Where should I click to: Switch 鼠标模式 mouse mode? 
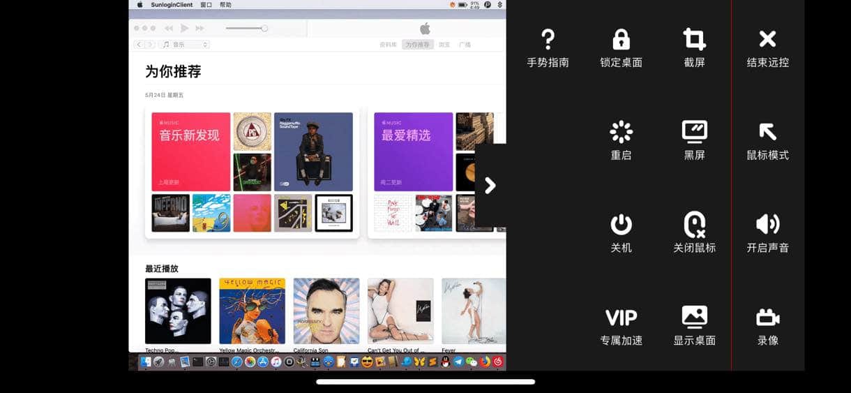click(767, 140)
